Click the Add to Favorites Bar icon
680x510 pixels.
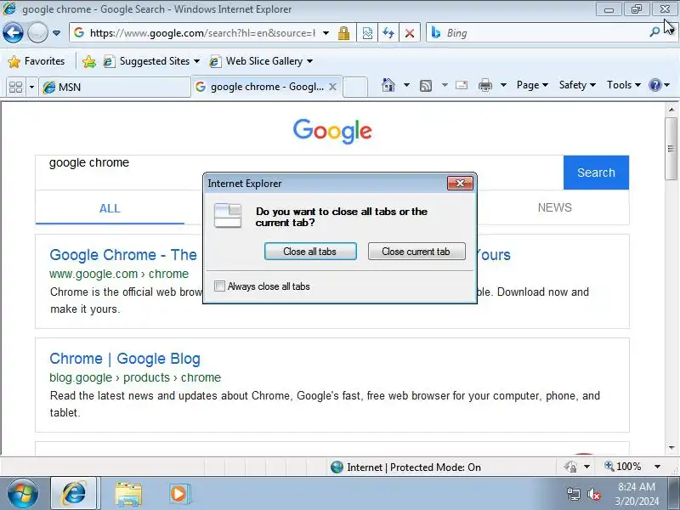pos(89,61)
